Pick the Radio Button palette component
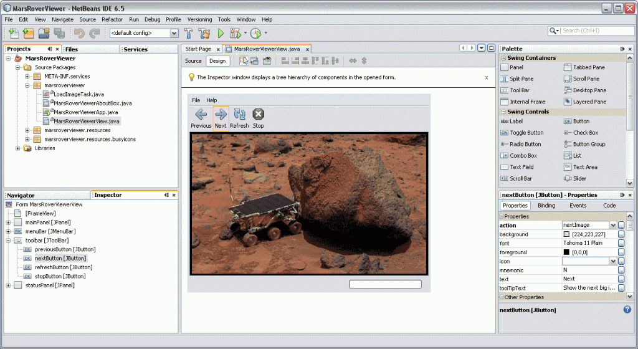This screenshot has width=638, height=349. click(521, 144)
